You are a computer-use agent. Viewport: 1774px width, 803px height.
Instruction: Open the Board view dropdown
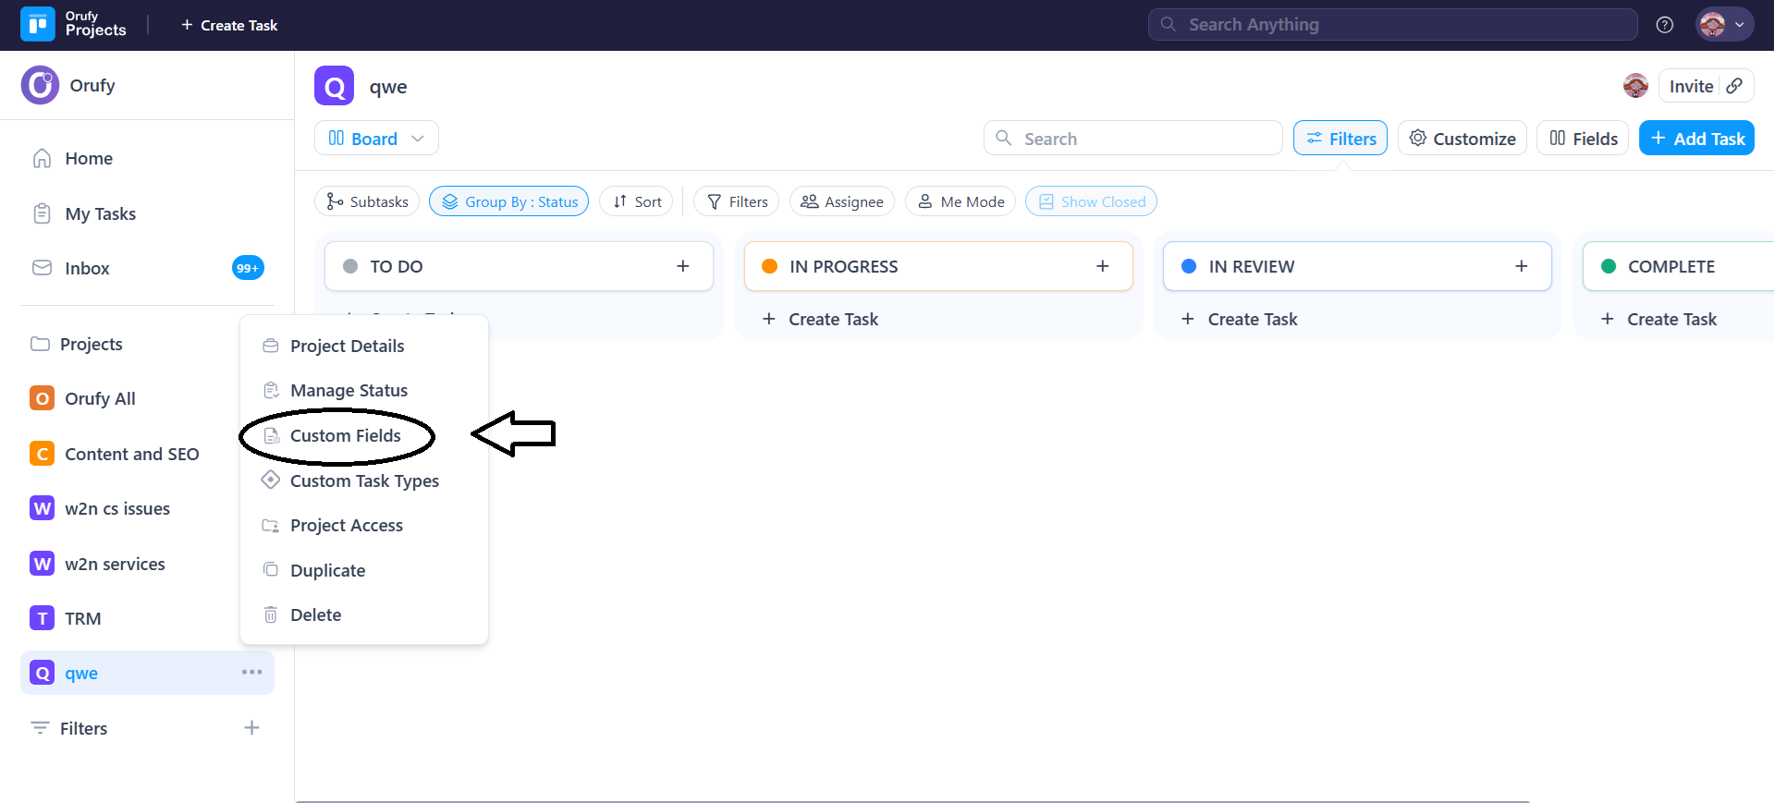tap(376, 139)
